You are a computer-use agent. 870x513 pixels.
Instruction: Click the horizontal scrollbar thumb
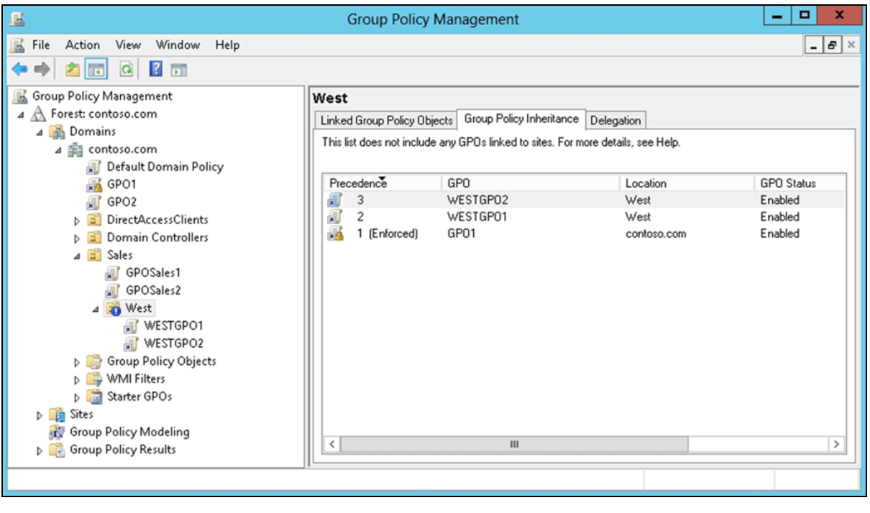click(x=513, y=445)
